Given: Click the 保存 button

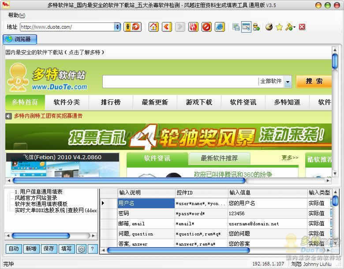Looking at the screenshot, I should 49,249.
